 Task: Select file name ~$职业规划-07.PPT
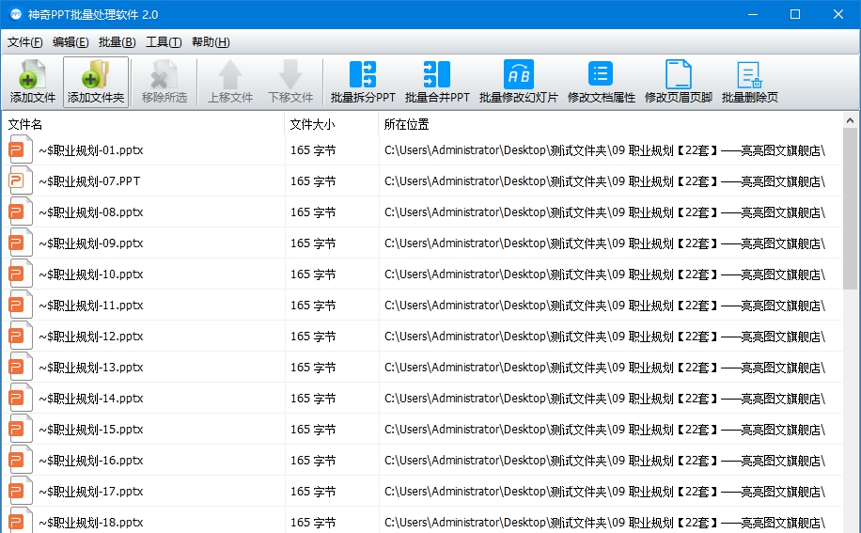[89, 181]
